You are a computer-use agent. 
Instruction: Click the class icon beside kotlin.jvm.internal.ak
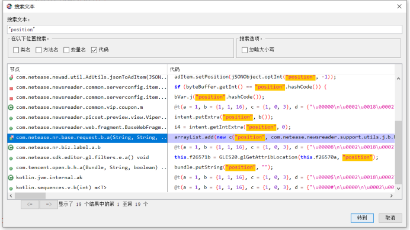tap(11, 178)
